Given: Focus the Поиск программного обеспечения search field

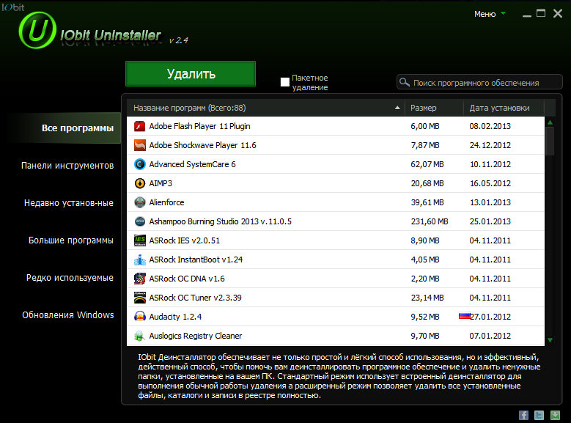Looking at the screenshot, I should point(479,82).
